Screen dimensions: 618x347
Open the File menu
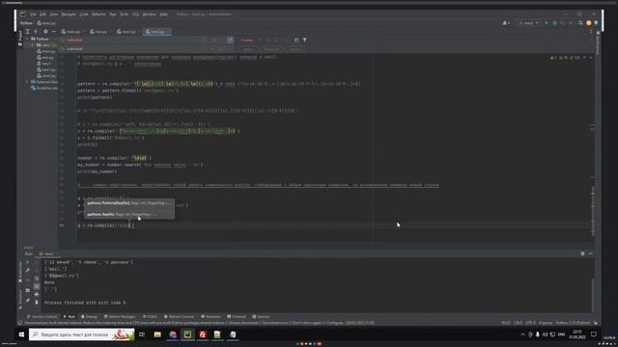click(x=33, y=14)
